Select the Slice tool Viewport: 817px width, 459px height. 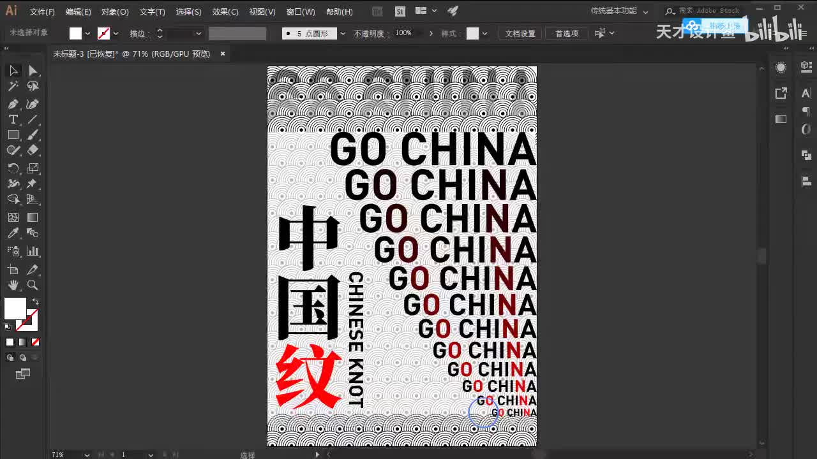pyautogui.click(x=33, y=270)
